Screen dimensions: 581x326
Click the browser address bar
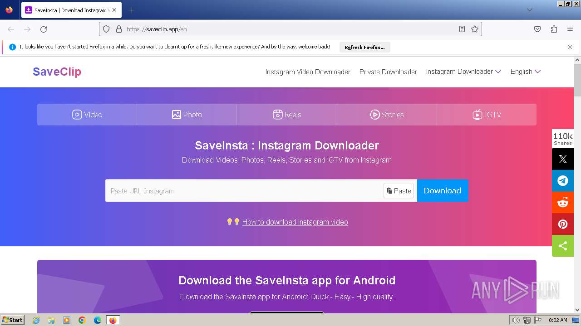(x=290, y=29)
